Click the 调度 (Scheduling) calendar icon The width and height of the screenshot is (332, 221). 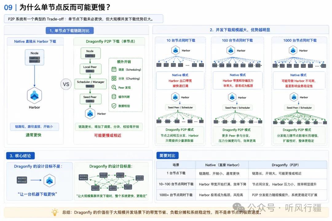pyautogui.click(x=114, y=69)
